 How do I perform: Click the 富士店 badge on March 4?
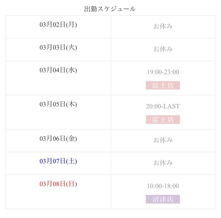[163, 85]
